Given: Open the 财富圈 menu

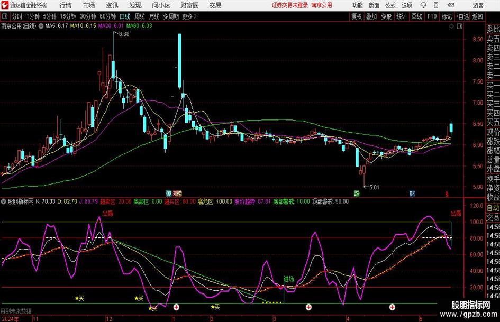Looking at the screenshot, I should pyautogui.click(x=189, y=5).
